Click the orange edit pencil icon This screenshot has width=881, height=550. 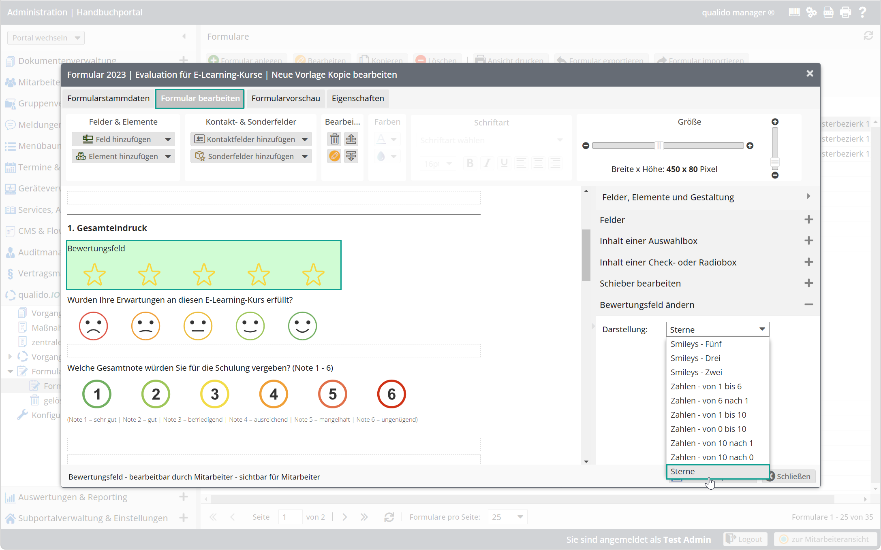pyautogui.click(x=334, y=156)
